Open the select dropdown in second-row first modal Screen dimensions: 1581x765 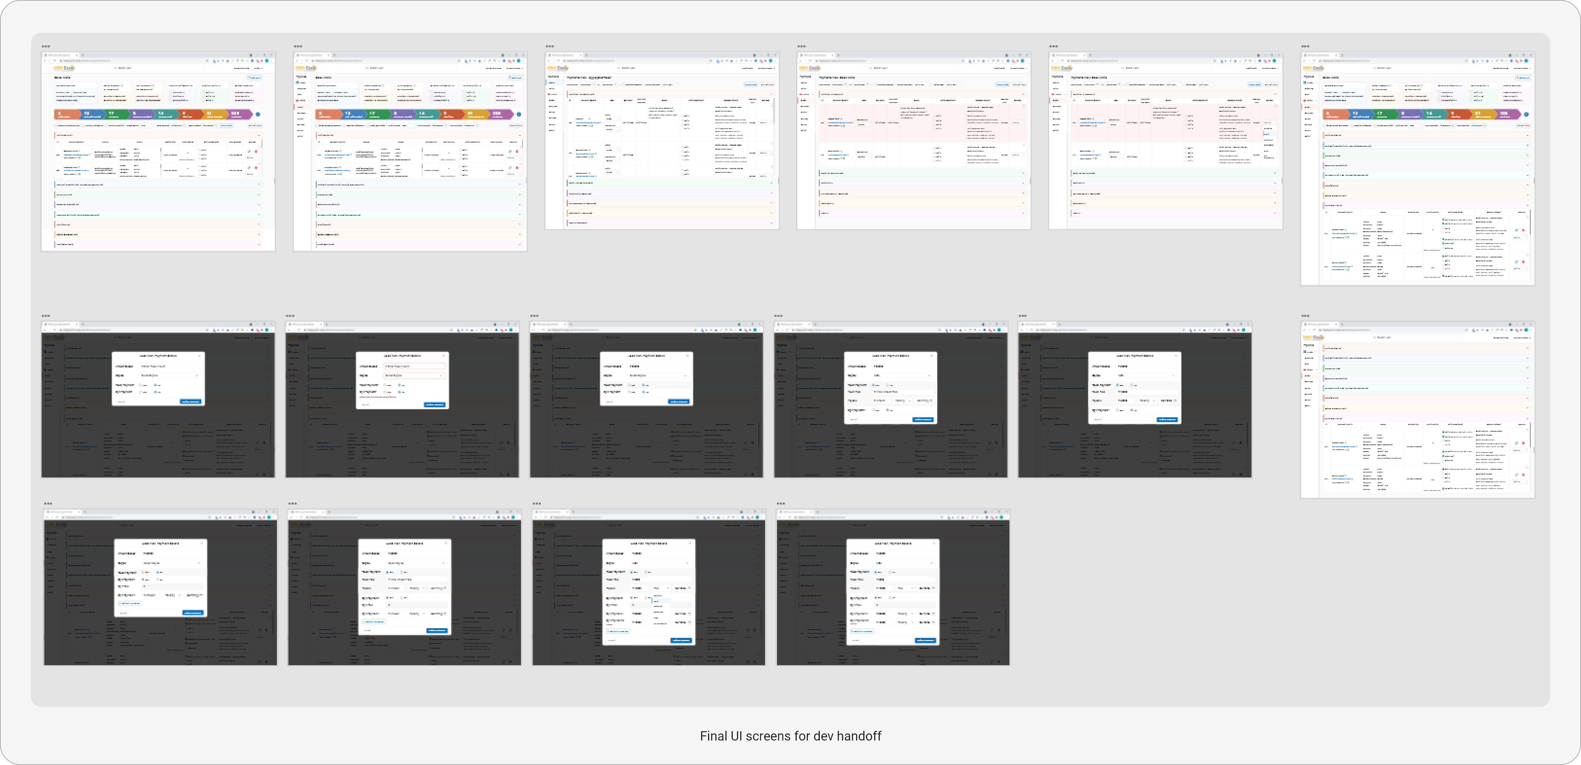coord(169,375)
